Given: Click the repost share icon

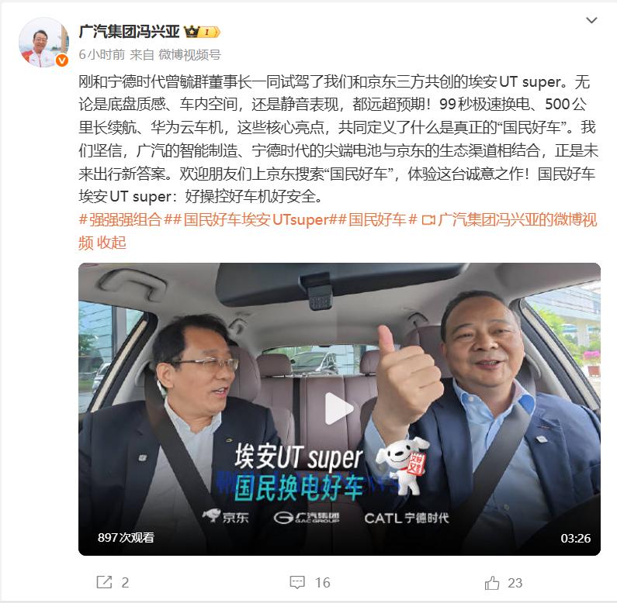Looking at the screenshot, I should click(104, 582).
